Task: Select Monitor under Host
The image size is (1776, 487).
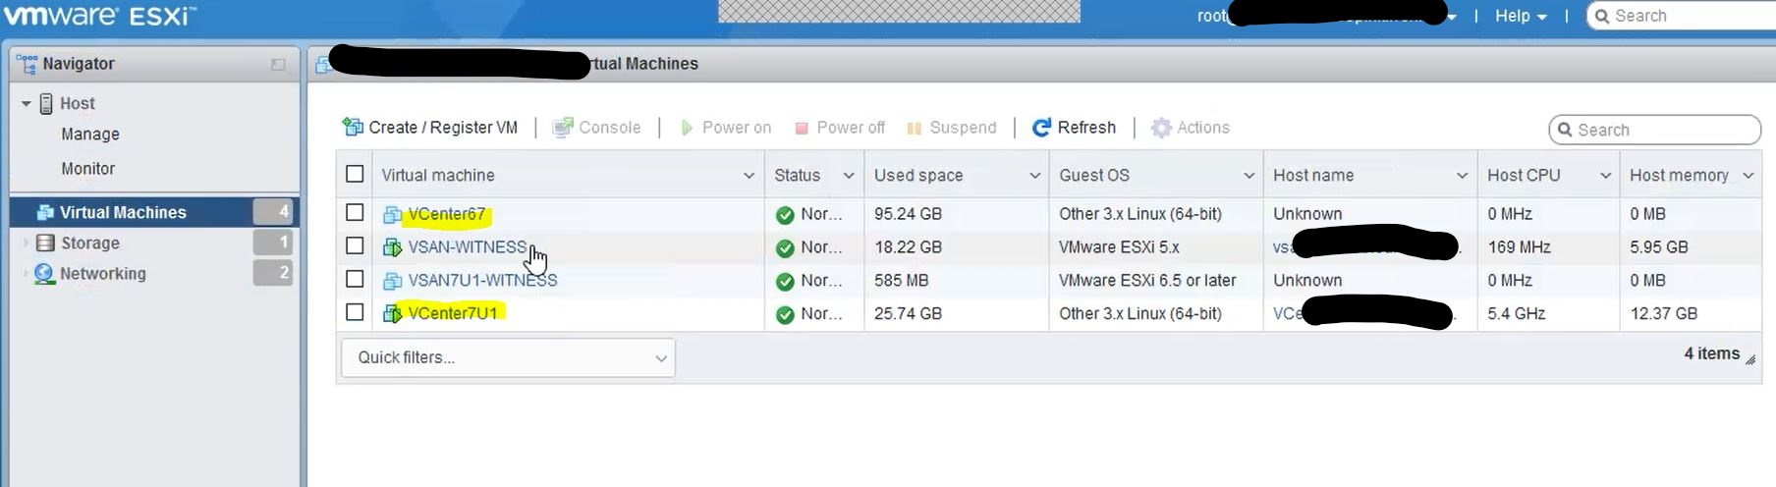Action: (88, 169)
